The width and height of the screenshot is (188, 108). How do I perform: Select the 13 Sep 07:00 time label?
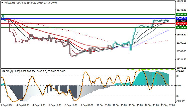(168, 105)
